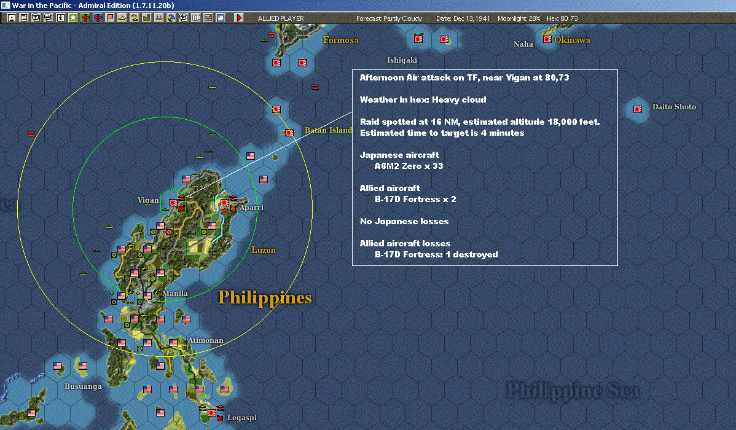The height and width of the screenshot is (430, 736).
Task: Click the Ishigaki island label
Action: 402,60
